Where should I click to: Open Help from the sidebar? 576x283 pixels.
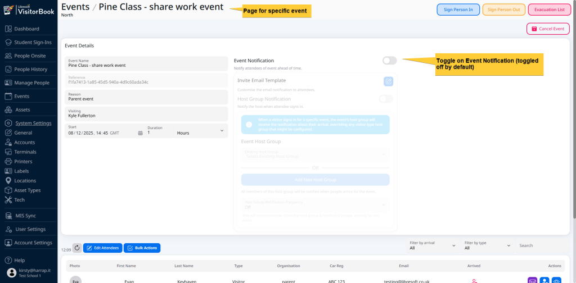pyautogui.click(x=19, y=260)
